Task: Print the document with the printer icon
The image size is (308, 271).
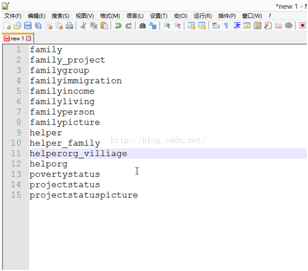Action: click(x=70, y=26)
